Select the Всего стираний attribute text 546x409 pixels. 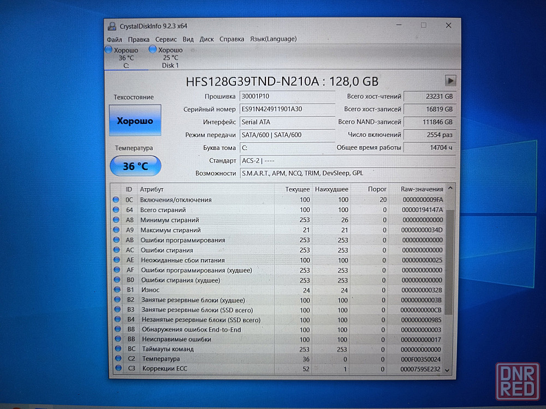[x=163, y=210]
